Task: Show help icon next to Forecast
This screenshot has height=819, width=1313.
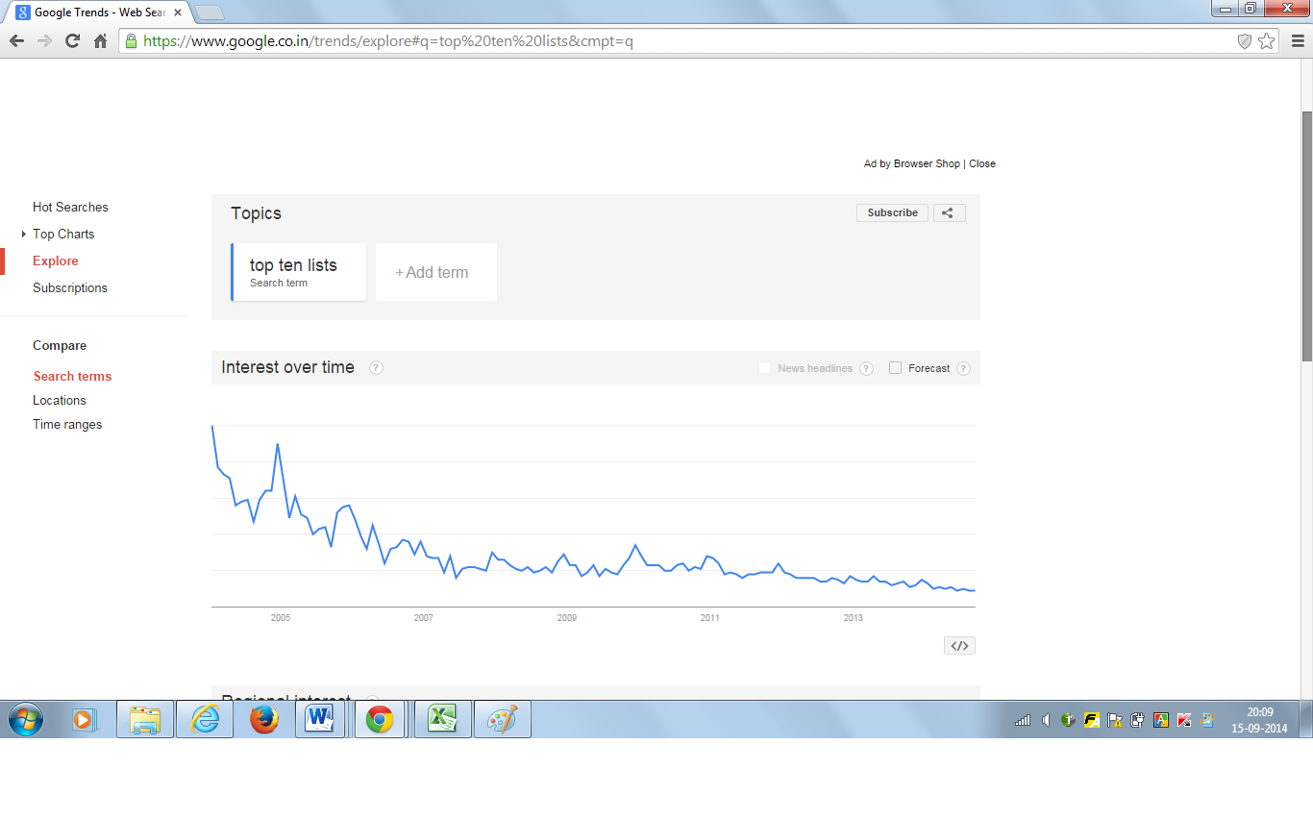Action: (x=963, y=368)
